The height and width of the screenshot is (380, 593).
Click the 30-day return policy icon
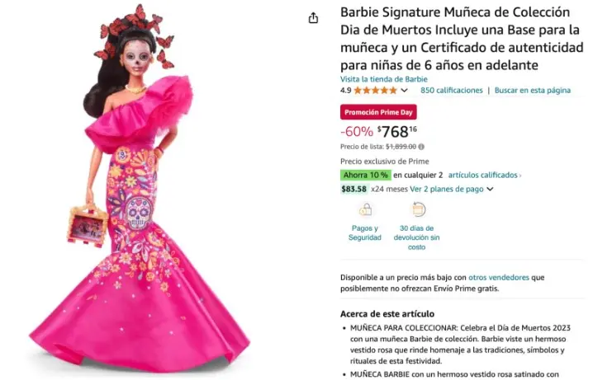(417, 209)
